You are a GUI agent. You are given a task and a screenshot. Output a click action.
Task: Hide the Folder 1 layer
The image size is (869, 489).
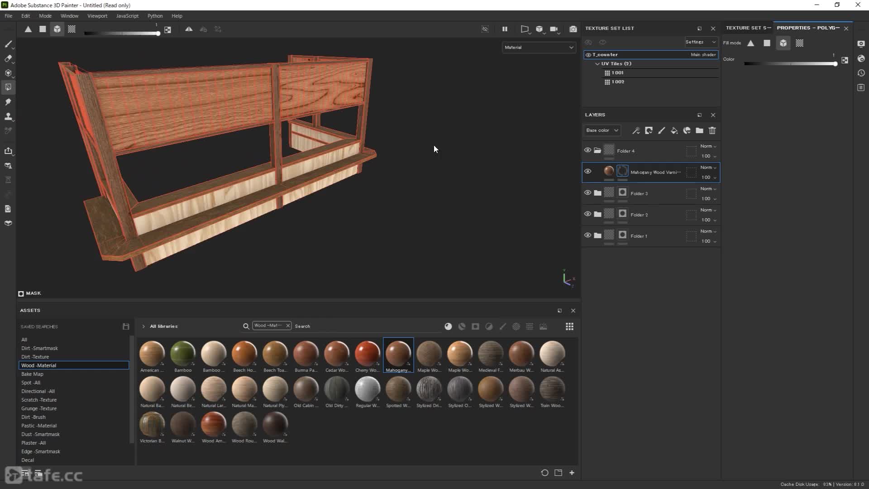587,235
